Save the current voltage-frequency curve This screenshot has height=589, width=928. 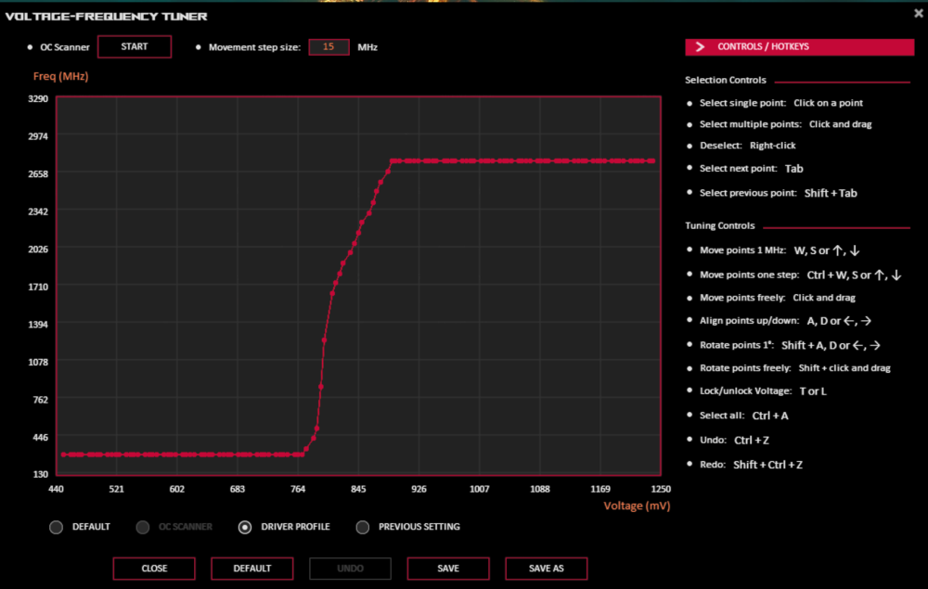pos(448,569)
